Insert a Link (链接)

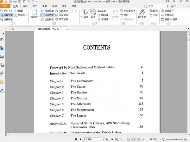tap(154, 11)
